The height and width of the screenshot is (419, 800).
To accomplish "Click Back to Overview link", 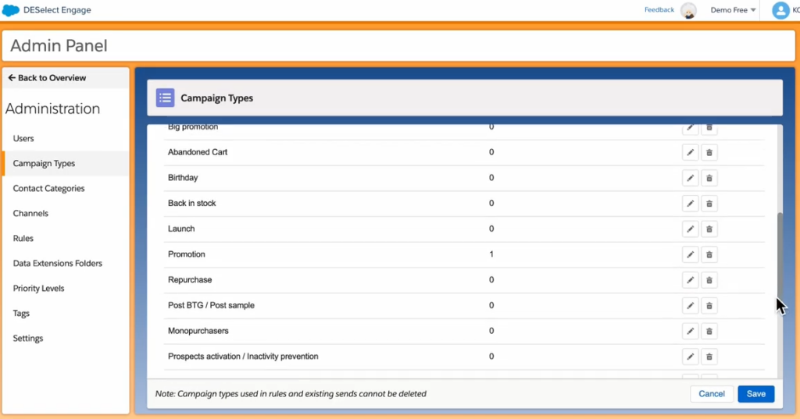I will click(47, 78).
